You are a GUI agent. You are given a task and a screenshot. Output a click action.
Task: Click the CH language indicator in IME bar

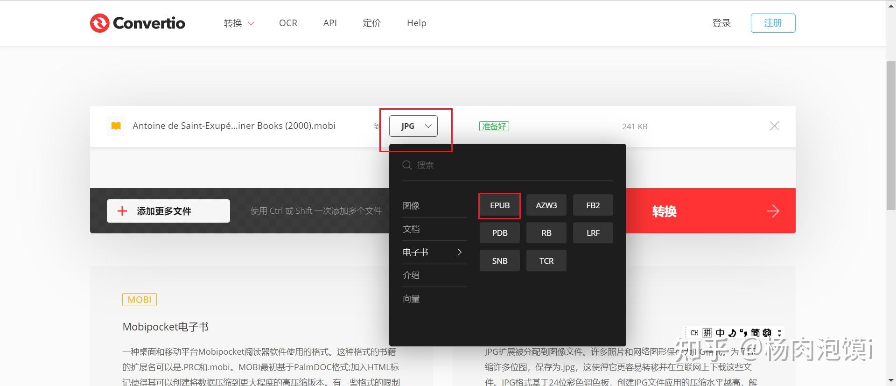[694, 333]
